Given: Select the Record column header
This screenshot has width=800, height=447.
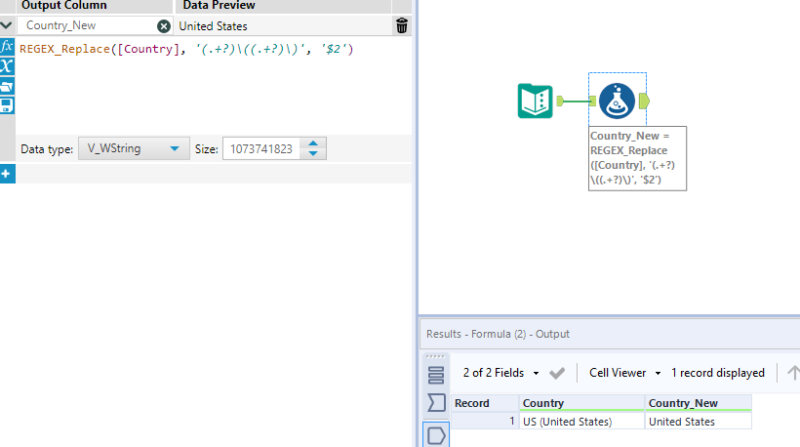Looking at the screenshot, I should tap(485, 403).
